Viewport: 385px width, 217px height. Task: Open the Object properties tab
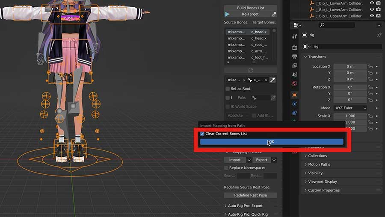pos(295,95)
